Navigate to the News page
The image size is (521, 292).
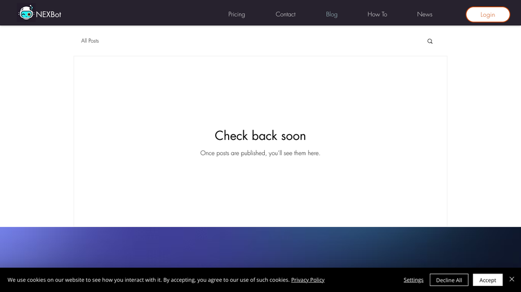[x=425, y=14]
